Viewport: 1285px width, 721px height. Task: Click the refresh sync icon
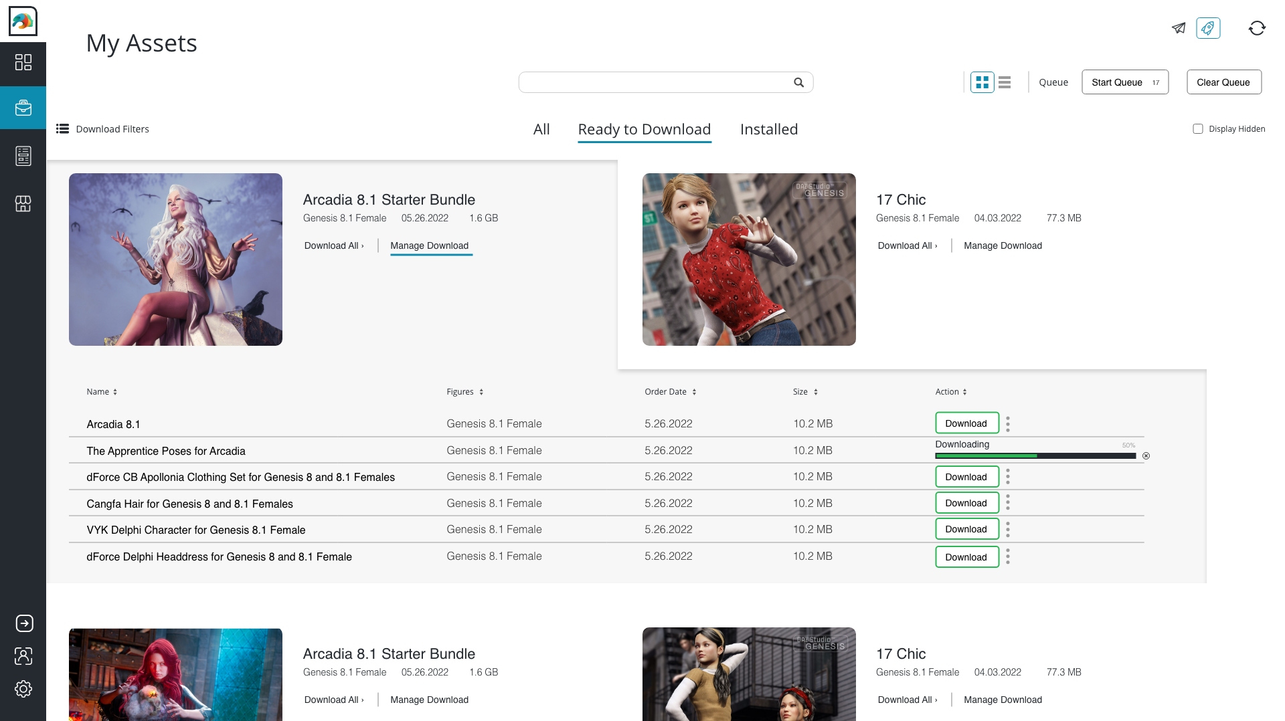point(1257,27)
